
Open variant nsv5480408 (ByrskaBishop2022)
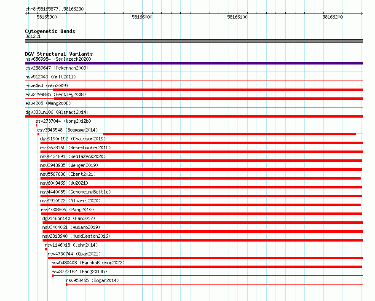[x=88, y=263]
